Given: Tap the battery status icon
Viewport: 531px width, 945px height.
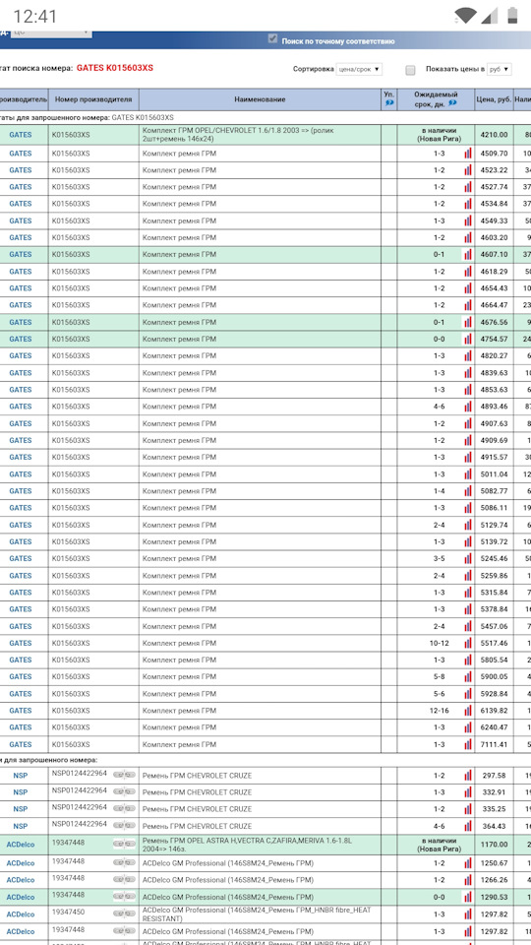Looking at the screenshot, I should coord(511,15).
